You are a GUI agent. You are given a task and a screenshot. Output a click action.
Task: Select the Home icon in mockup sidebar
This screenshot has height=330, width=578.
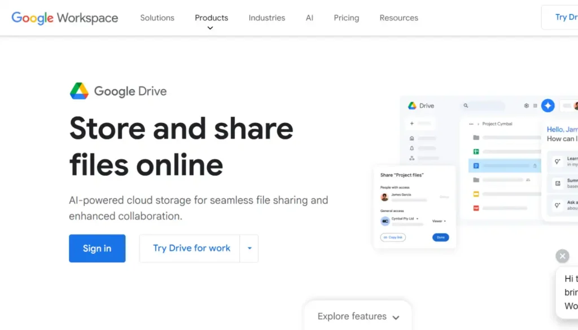(411, 138)
